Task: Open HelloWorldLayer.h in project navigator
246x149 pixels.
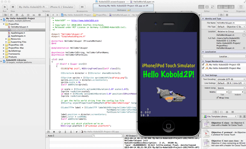Action: (x=19, y=27)
